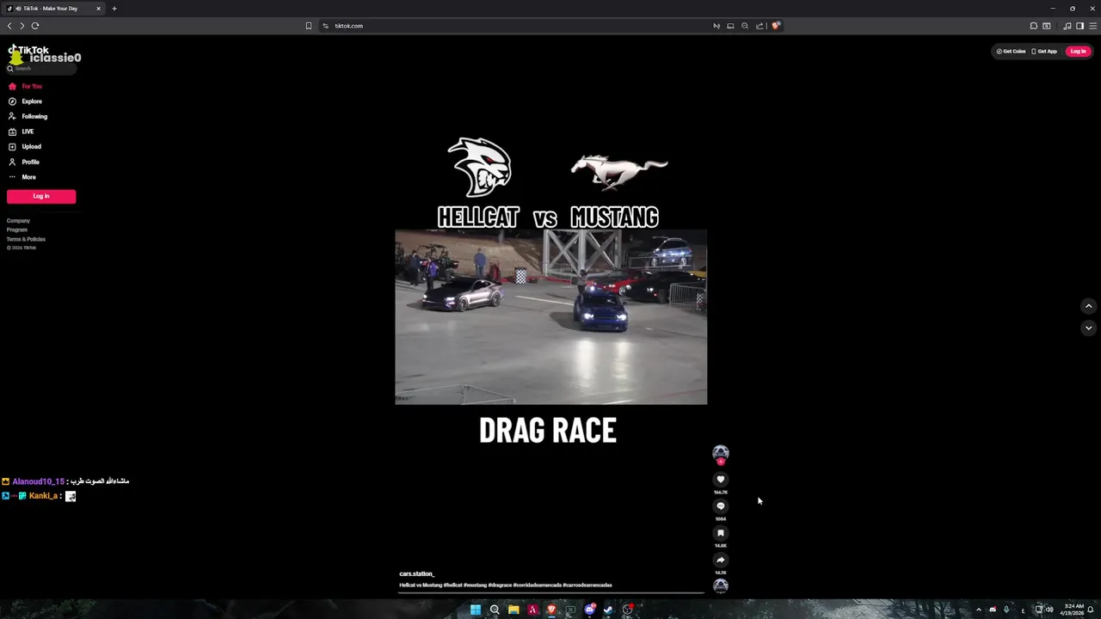Open Discord from the taskbar
1101x619 pixels.
(589, 610)
